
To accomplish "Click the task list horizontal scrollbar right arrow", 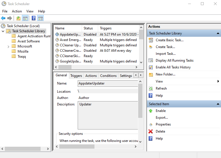I will pyautogui.click(x=136, y=67).
